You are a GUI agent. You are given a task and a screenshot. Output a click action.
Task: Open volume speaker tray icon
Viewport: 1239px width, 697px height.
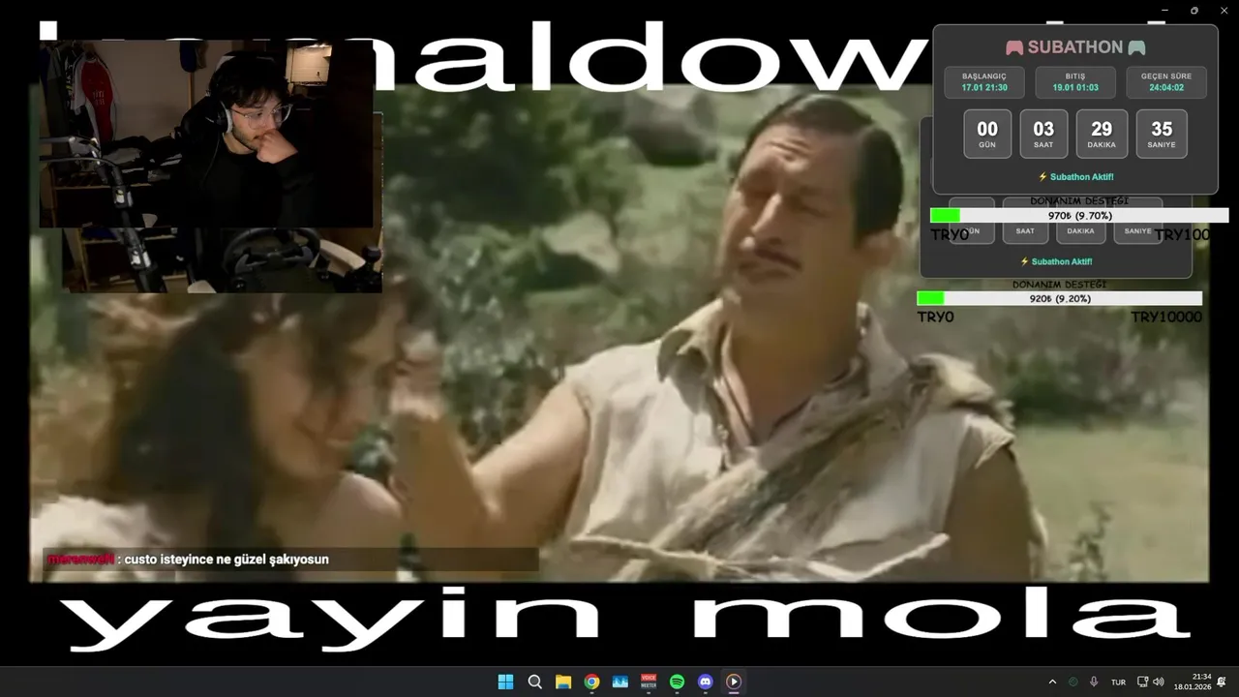point(1159,682)
